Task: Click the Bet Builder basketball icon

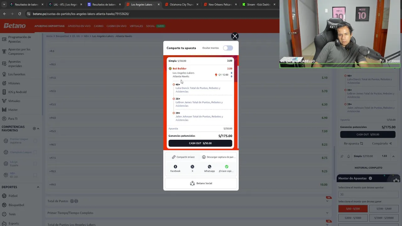Action: 170,68
